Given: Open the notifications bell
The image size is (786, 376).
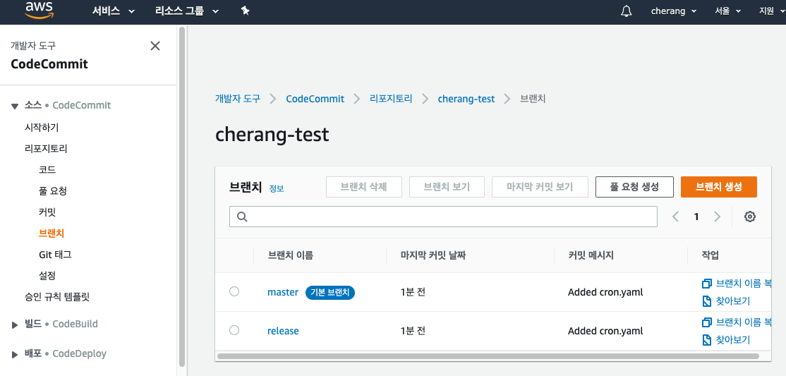Looking at the screenshot, I should [626, 11].
